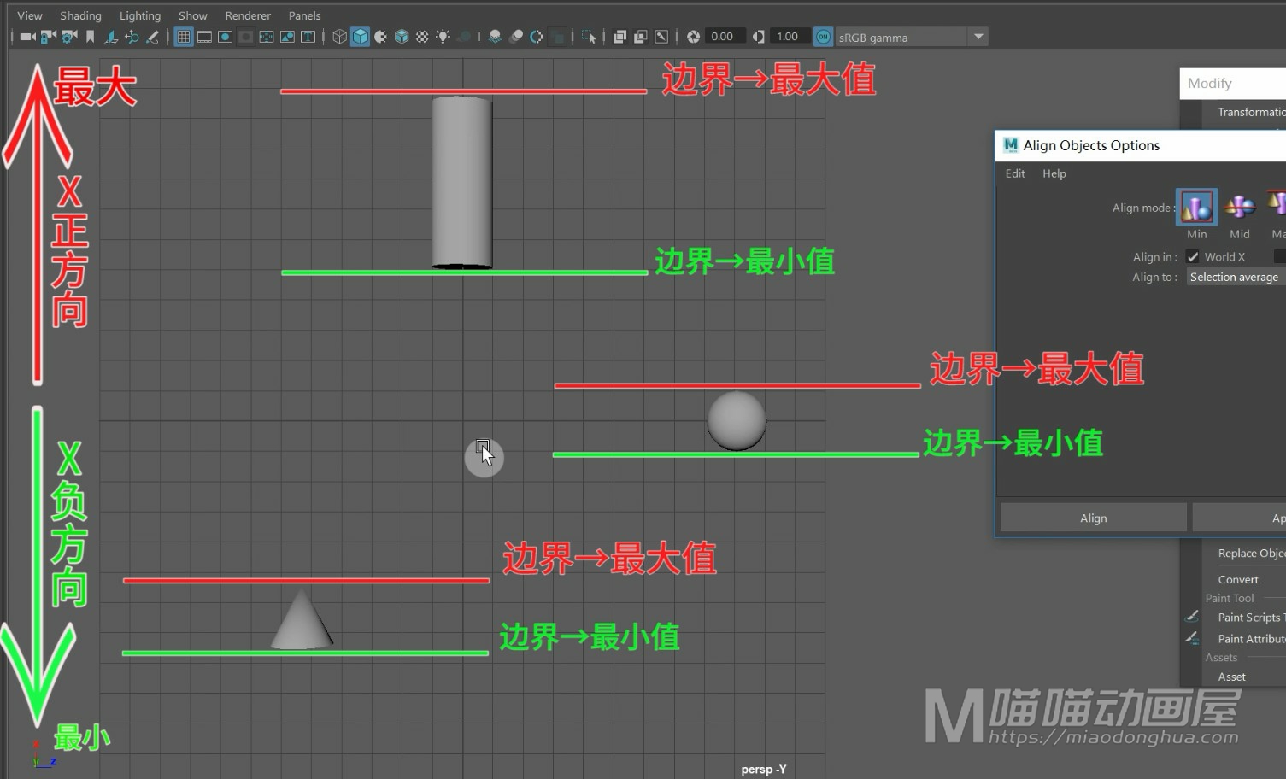Image resolution: width=1286 pixels, height=779 pixels.
Task: Toggle the Image Plane icon
Action: tap(111, 37)
